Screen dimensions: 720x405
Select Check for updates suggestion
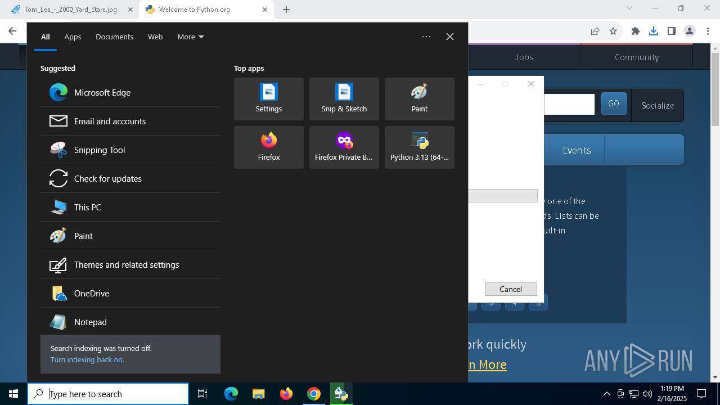pos(130,178)
